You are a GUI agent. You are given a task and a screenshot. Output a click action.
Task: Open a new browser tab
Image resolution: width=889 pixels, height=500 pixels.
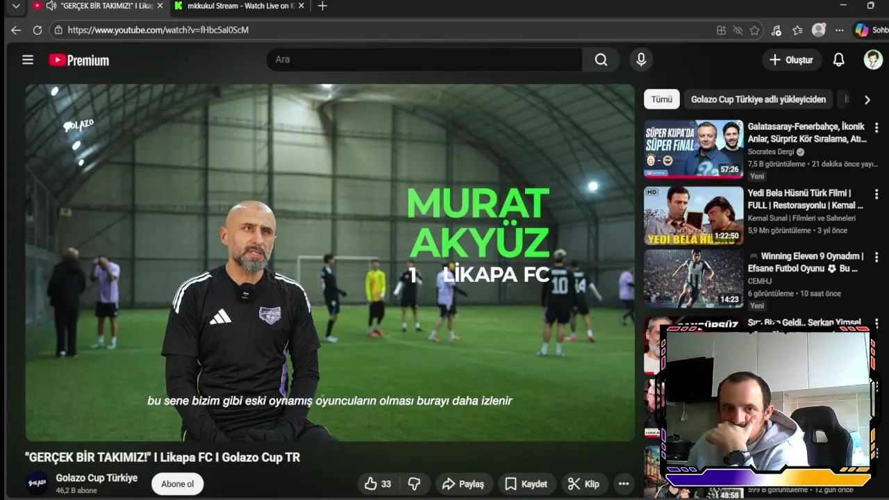[x=322, y=6]
